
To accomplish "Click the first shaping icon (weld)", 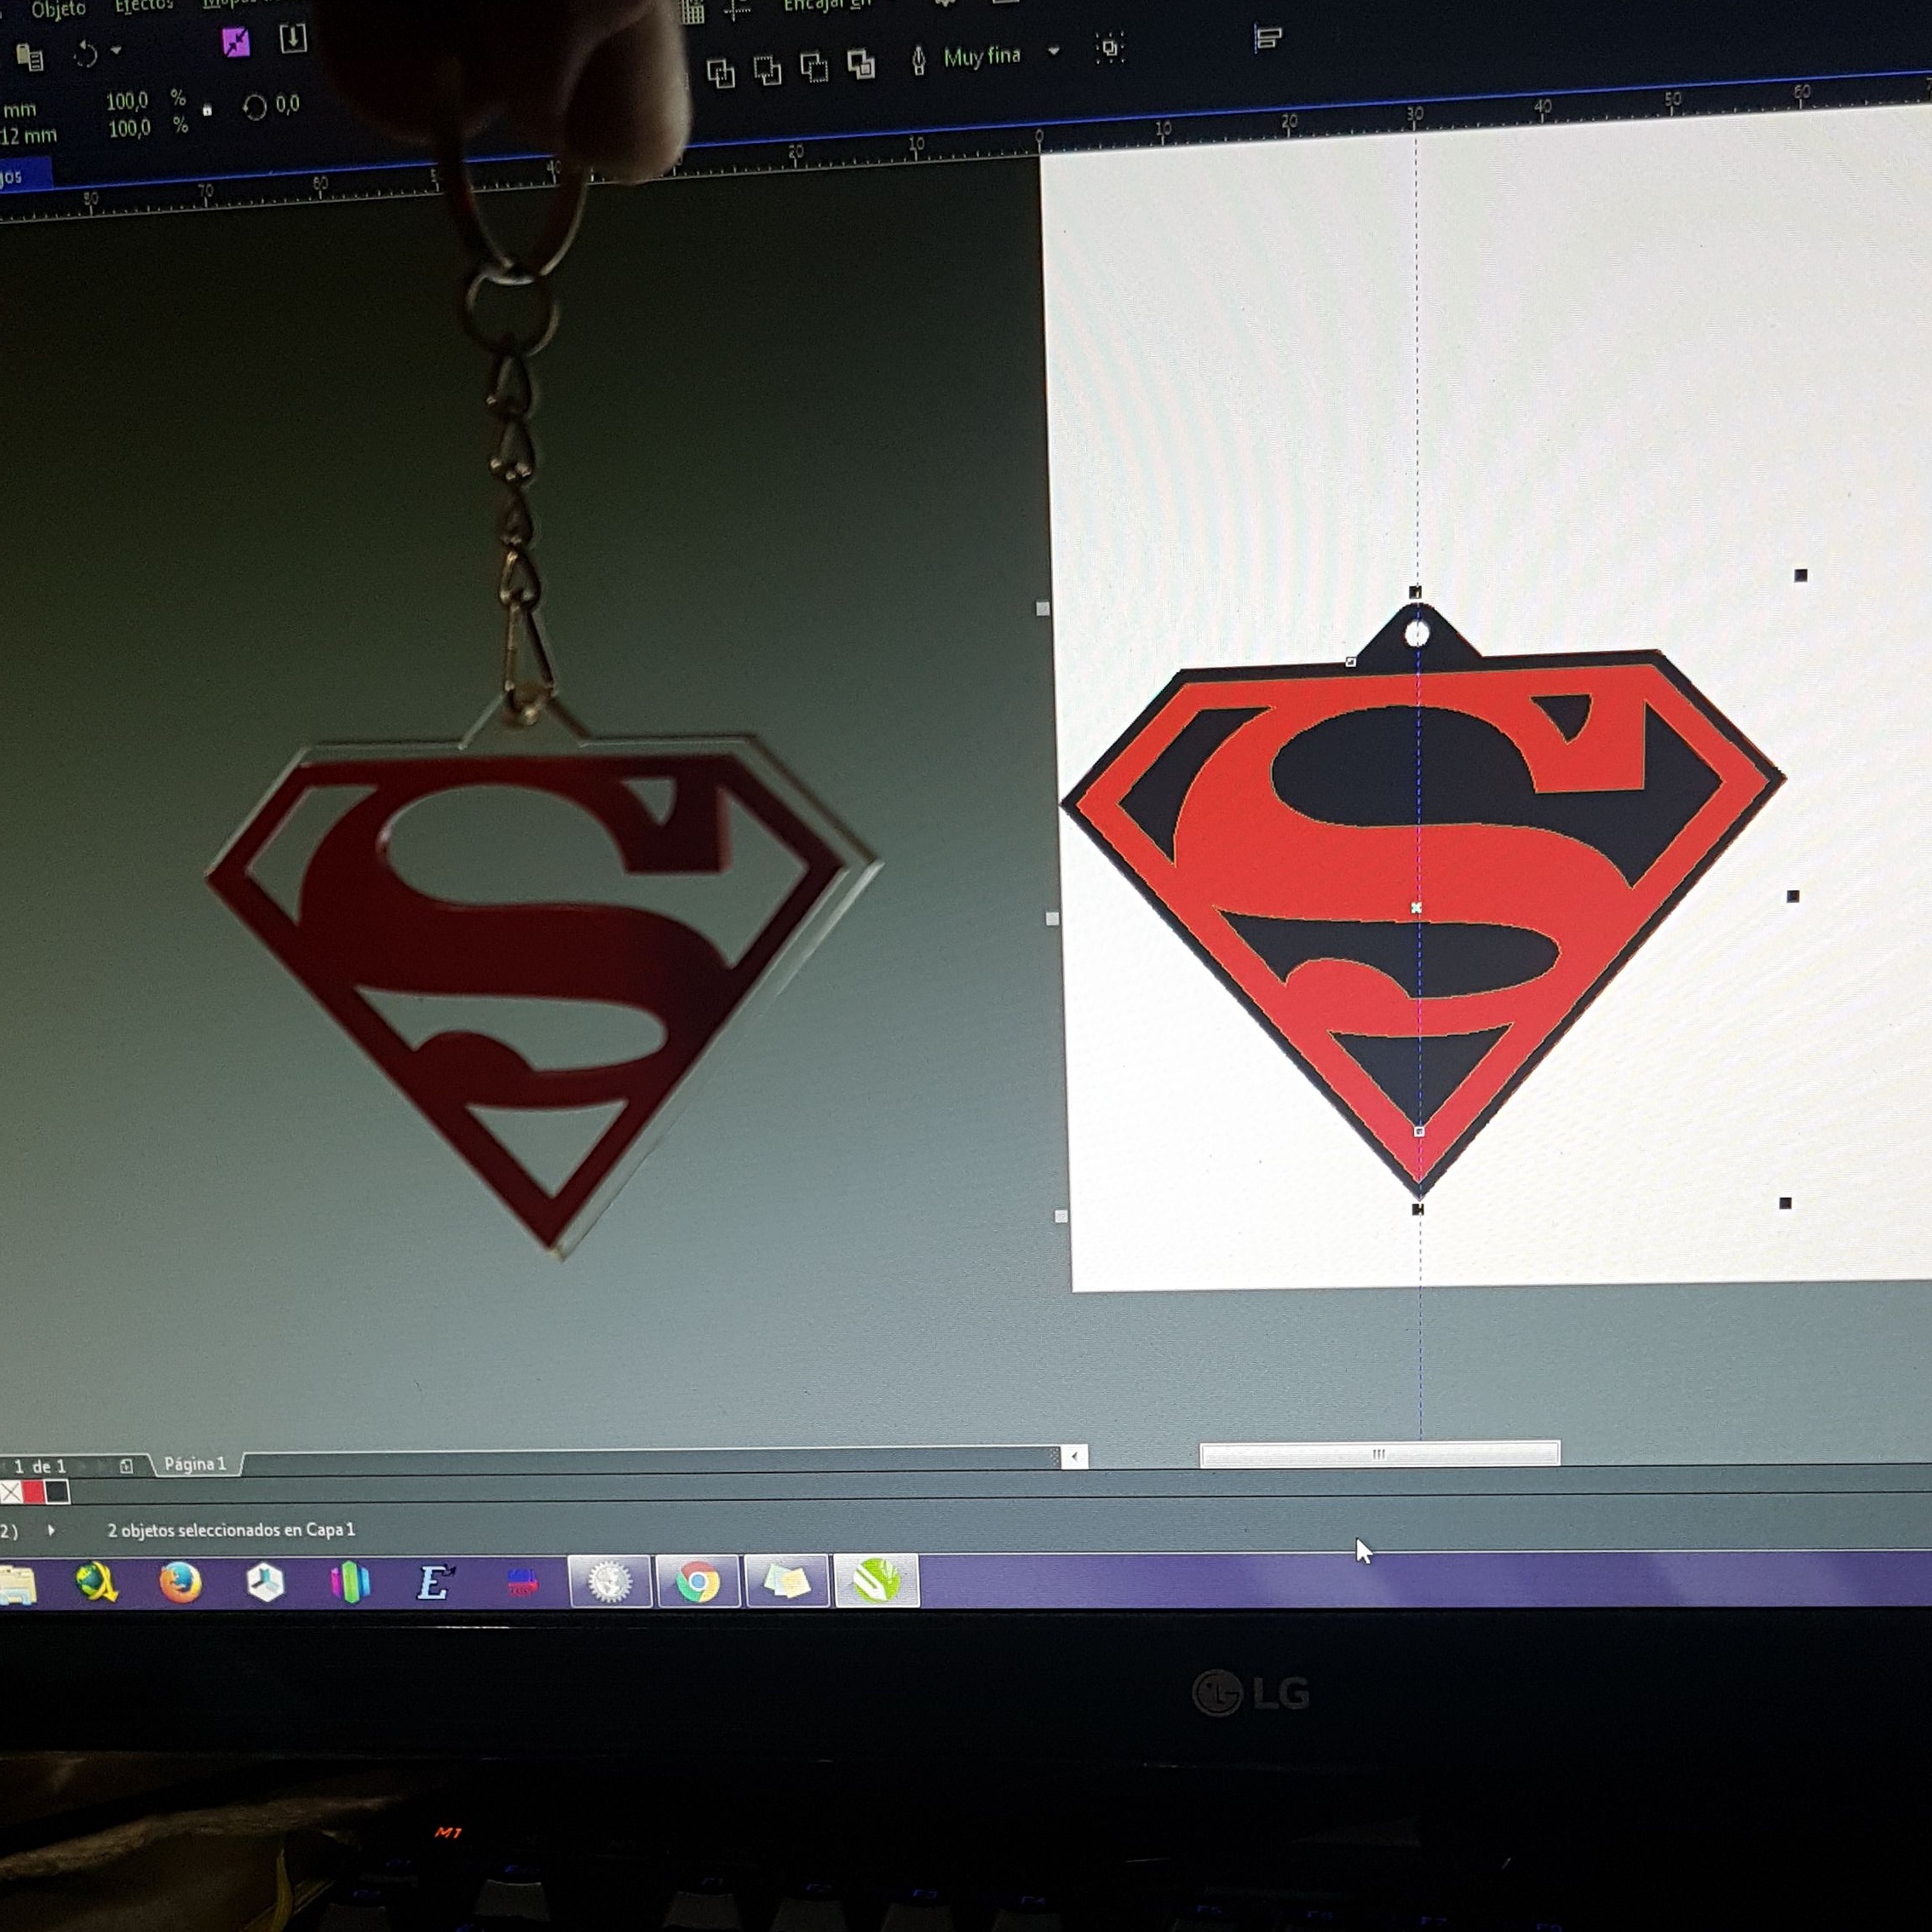I will 720,72.
